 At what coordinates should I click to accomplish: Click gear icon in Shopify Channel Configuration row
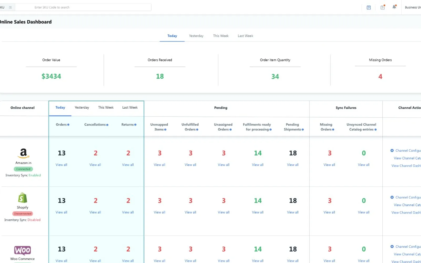[392, 197]
